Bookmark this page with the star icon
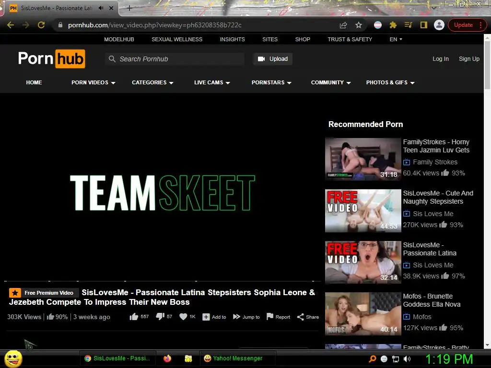 359,25
